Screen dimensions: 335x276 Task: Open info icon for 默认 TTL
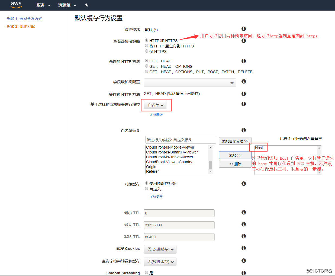point(244,236)
